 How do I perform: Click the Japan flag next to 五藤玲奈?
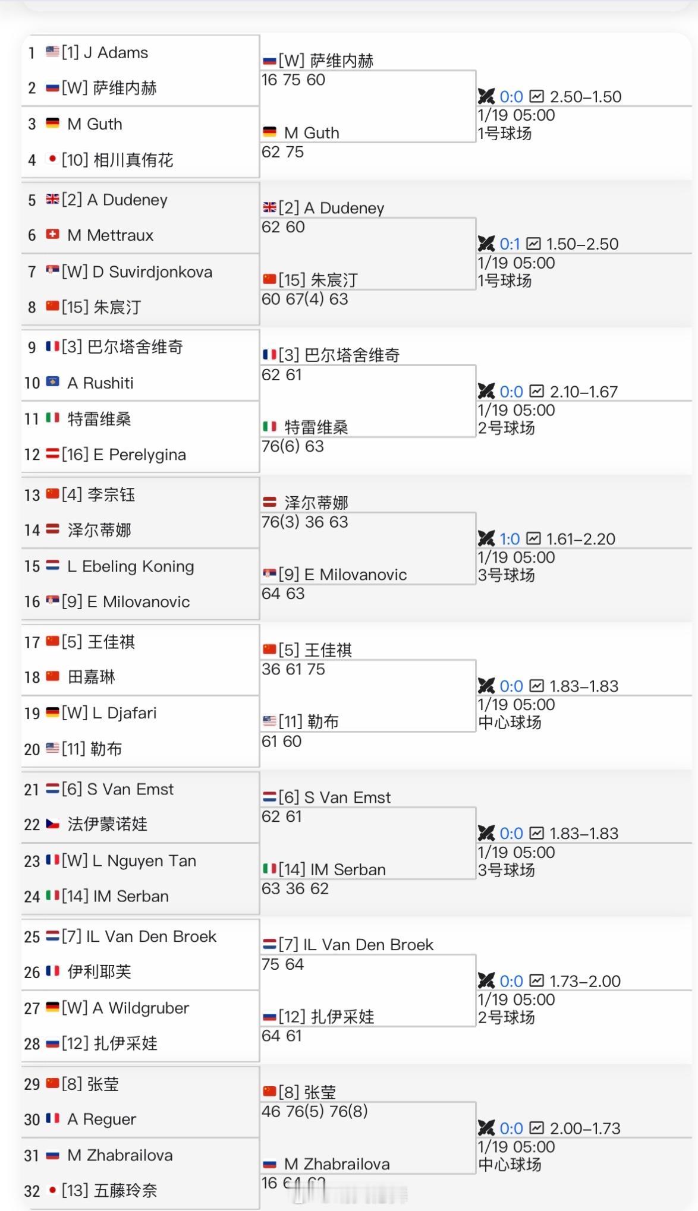pyautogui.click(x=52, y=1191)
